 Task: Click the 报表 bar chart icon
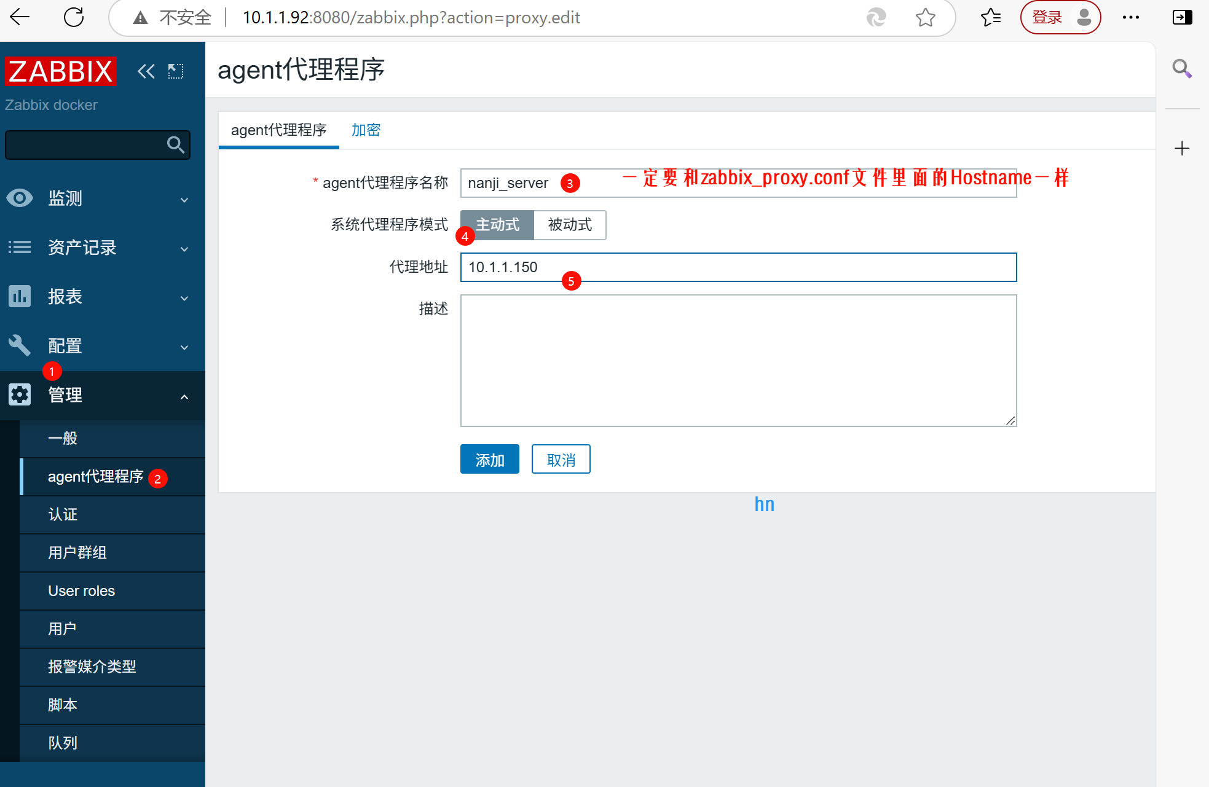pos(20,296)
